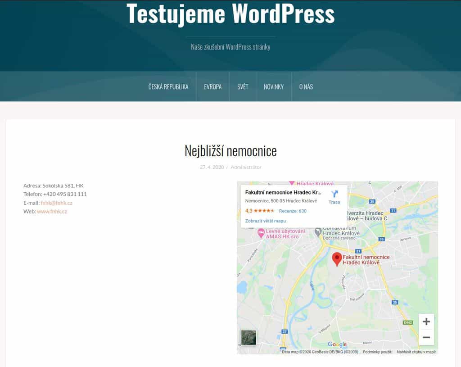The image size is (461, 367).
Task: Click the Google logo on the map
Action: pyautogui.click(x=337, y=344)
